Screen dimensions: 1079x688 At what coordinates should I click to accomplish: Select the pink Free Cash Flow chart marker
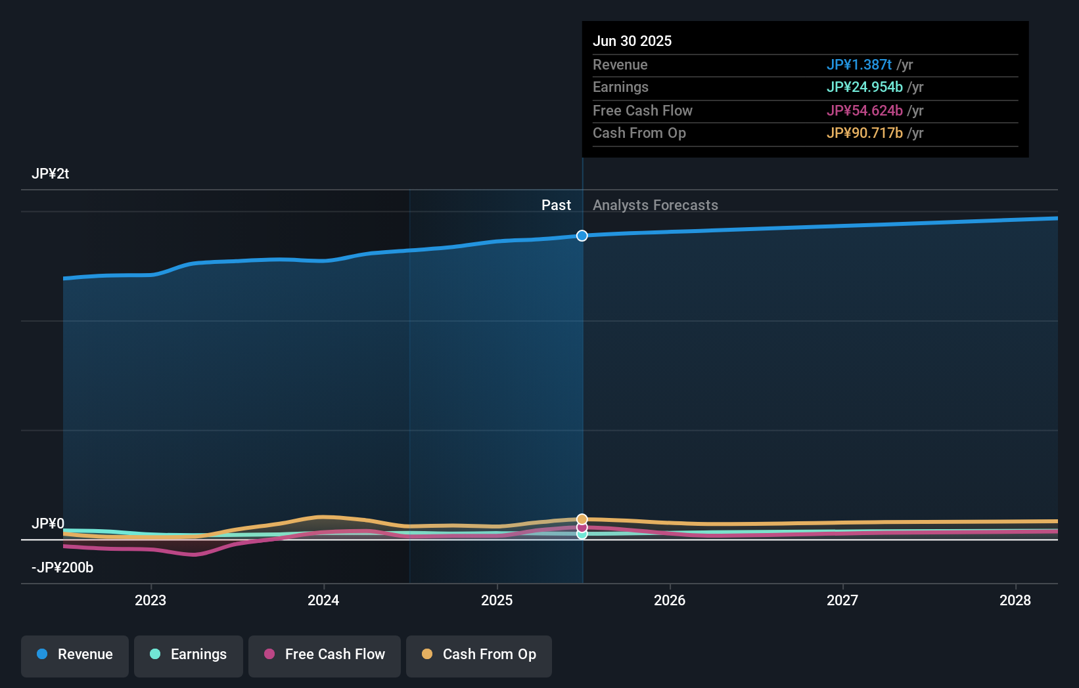click(581, 527)
